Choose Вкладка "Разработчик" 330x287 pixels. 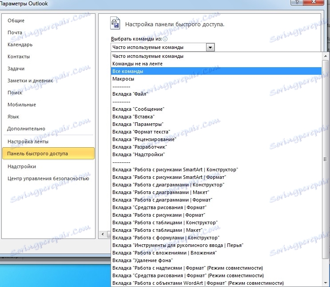click(216, 147)
